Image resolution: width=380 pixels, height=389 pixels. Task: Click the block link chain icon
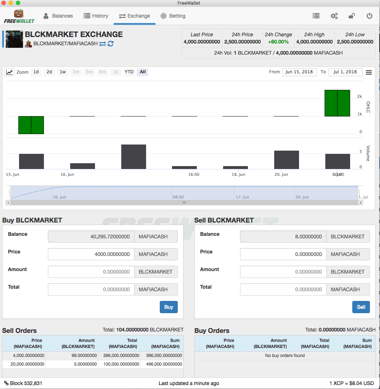pyautogui.click(x=6, y=383)
